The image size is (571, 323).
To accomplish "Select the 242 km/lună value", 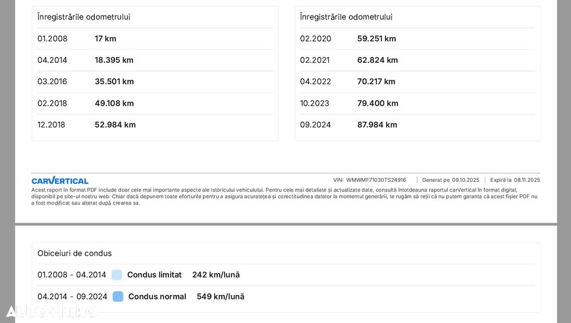I will 216,275.
